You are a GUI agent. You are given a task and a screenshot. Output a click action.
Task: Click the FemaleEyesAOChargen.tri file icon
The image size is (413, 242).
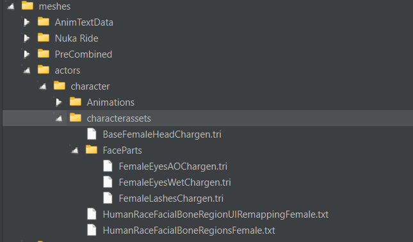[x=108, y=166]
